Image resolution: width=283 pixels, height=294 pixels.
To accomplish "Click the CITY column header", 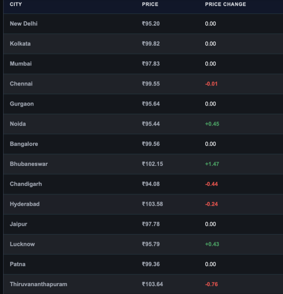I will point(16,4).
